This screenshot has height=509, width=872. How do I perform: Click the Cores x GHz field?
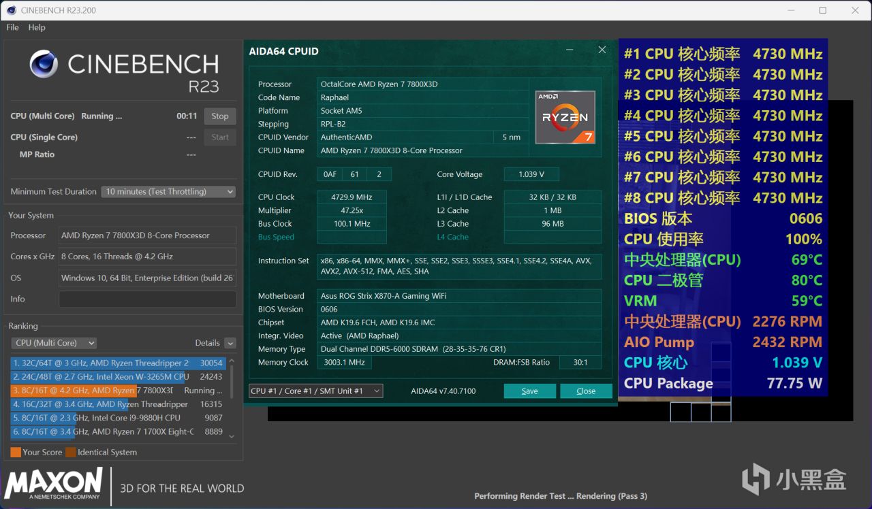pyautogui.click(x=148, y=257)
